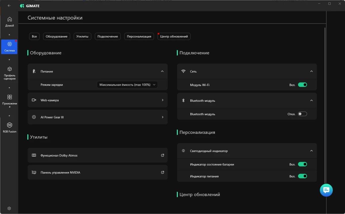Screen dimensions: 345x214
Task: Open the Центр обновлений filter tab
Action: (174, 36)
